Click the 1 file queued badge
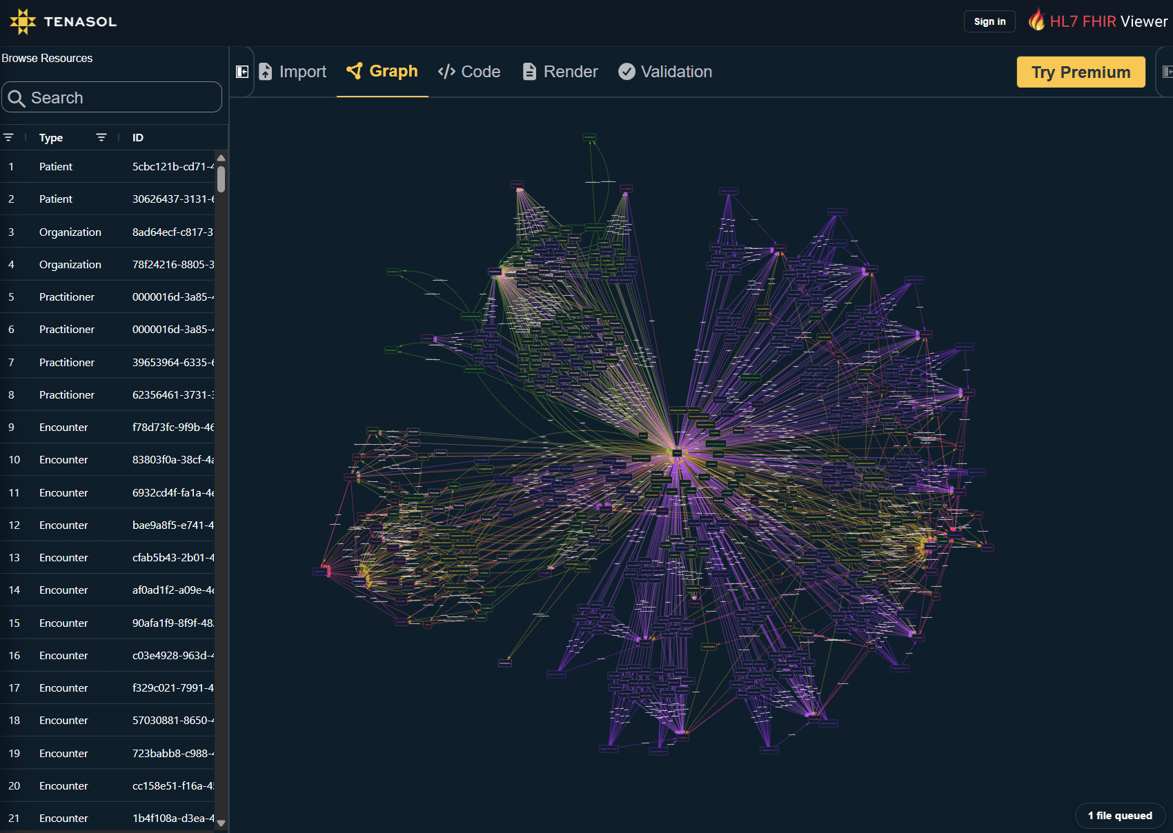Image resolution: width=1173 pixels, height=833 pixels. (1120, 816)
